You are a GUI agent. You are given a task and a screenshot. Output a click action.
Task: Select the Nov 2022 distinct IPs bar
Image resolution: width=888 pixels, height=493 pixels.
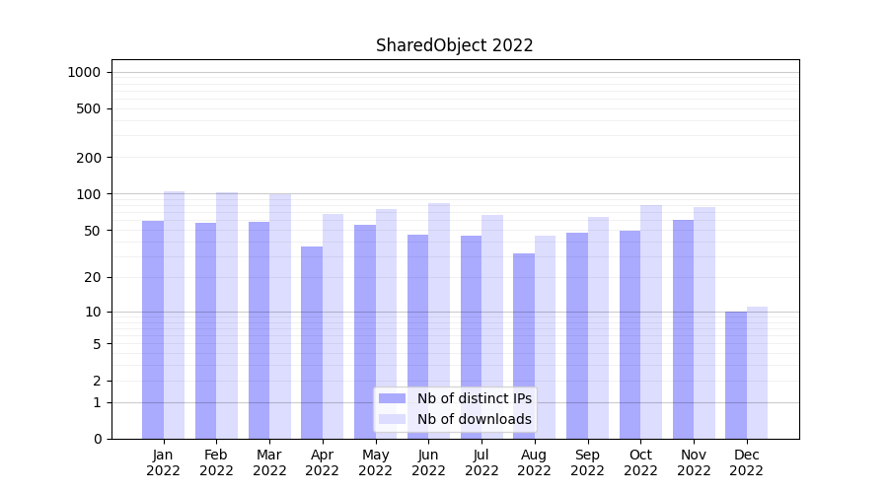pyautogui.click(x=683, y=329)
